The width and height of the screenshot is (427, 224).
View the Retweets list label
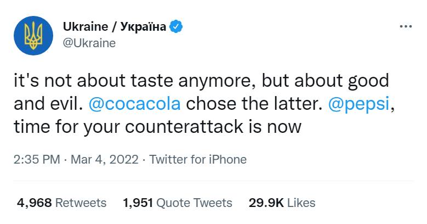click(x=82, y=203)
